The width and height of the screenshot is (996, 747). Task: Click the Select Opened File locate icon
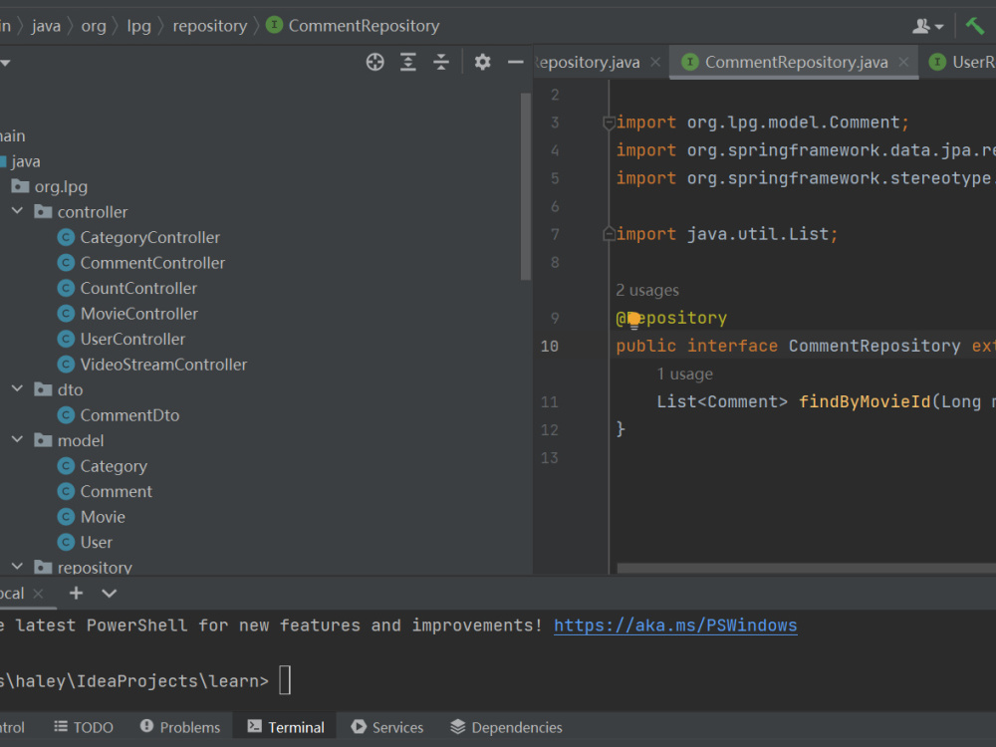tap(374, 62)
